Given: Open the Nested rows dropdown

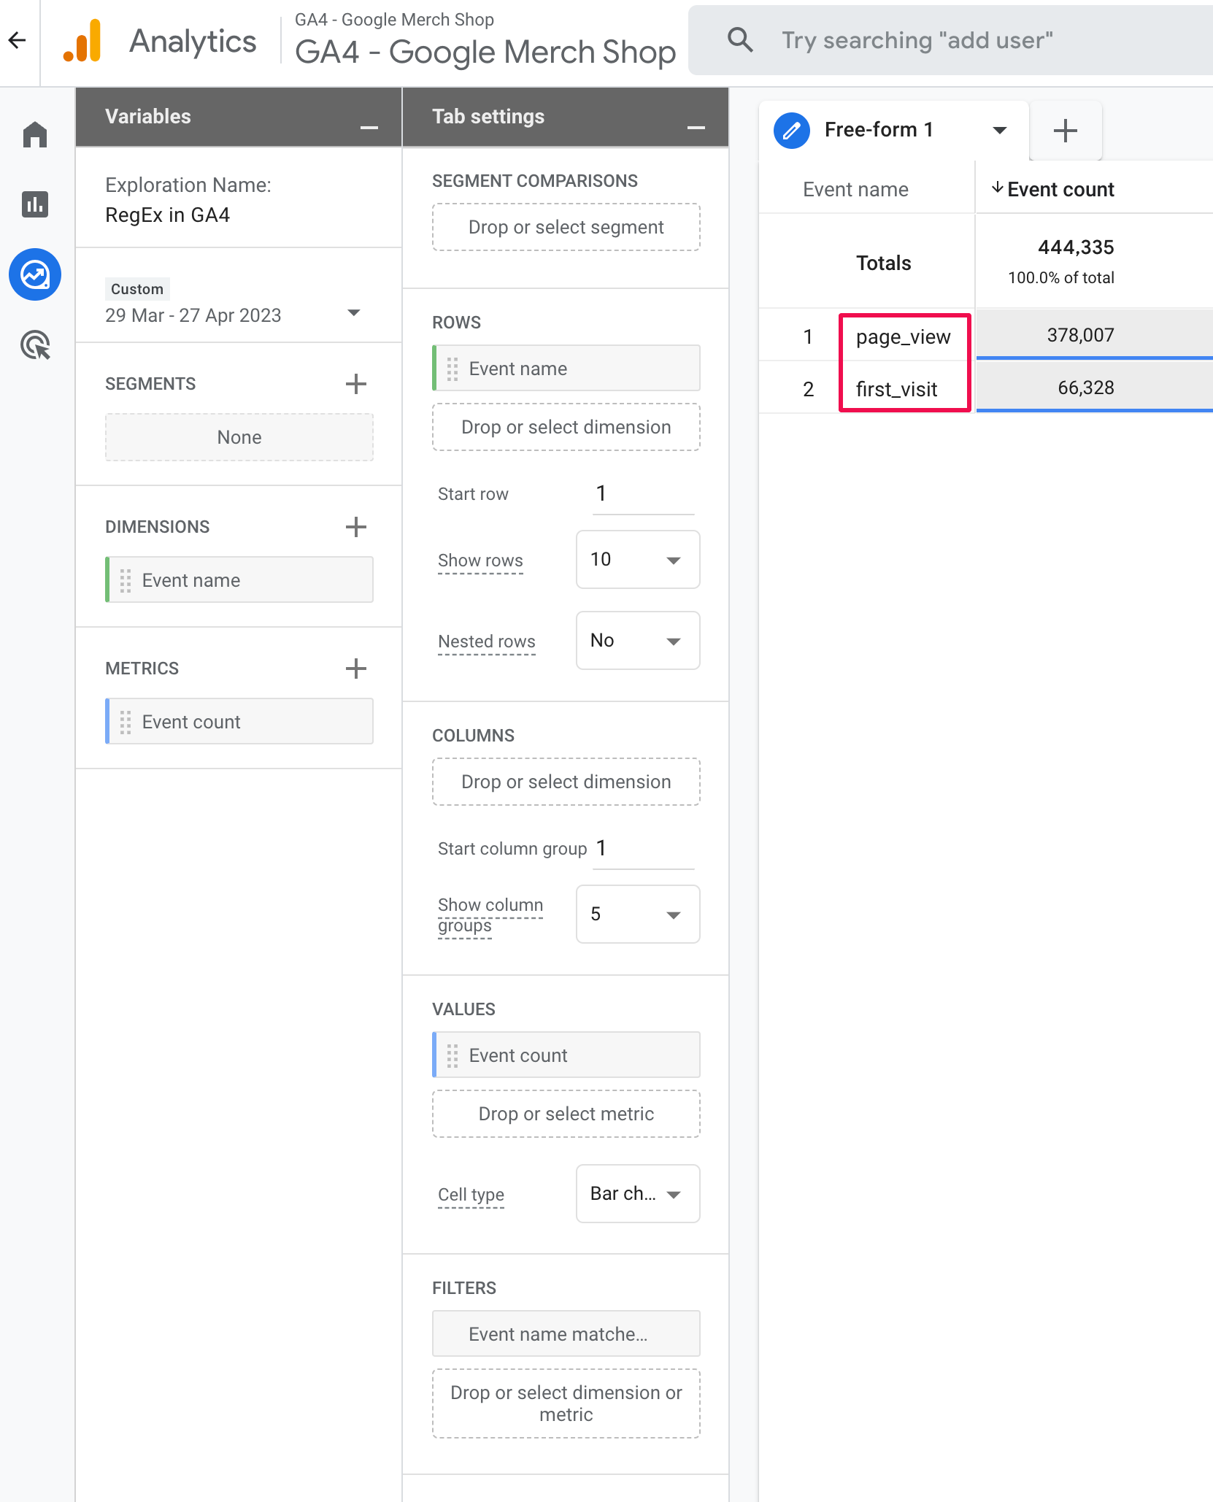Looking at the screenshot, I should coord(637,641).
